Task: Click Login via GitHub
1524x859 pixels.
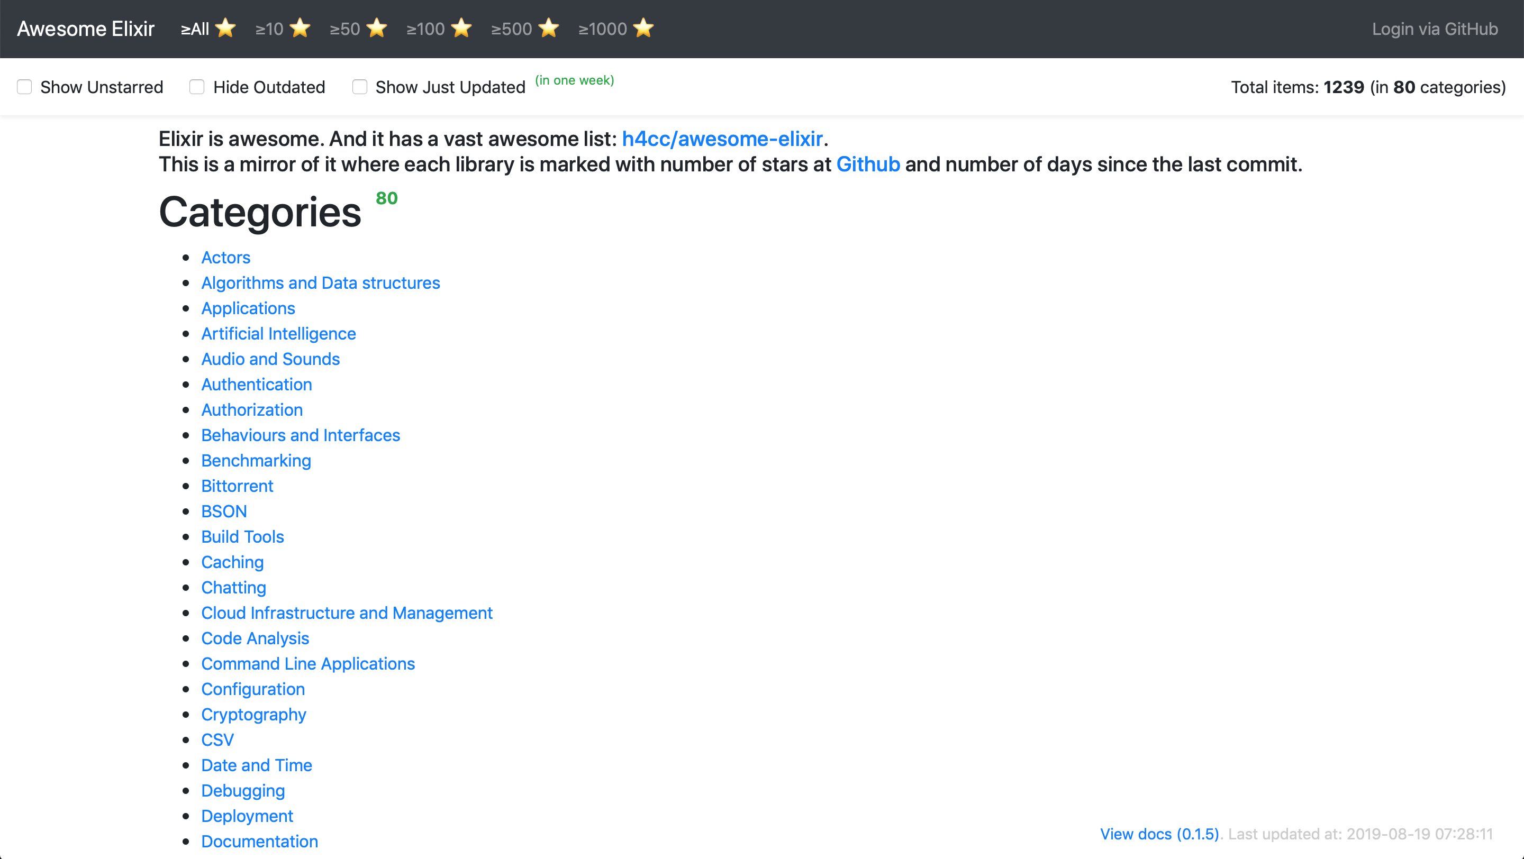Action: [x=1435, y=29]
